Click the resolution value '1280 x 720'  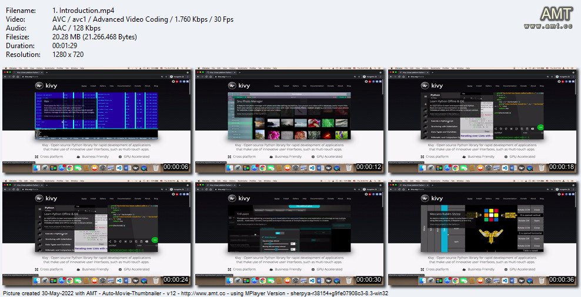pyautogui.click(x=68, y=55)
